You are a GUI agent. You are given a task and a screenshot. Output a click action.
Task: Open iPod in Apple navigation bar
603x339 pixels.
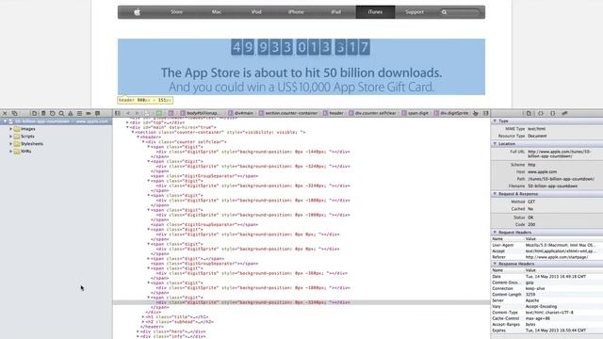256,12
